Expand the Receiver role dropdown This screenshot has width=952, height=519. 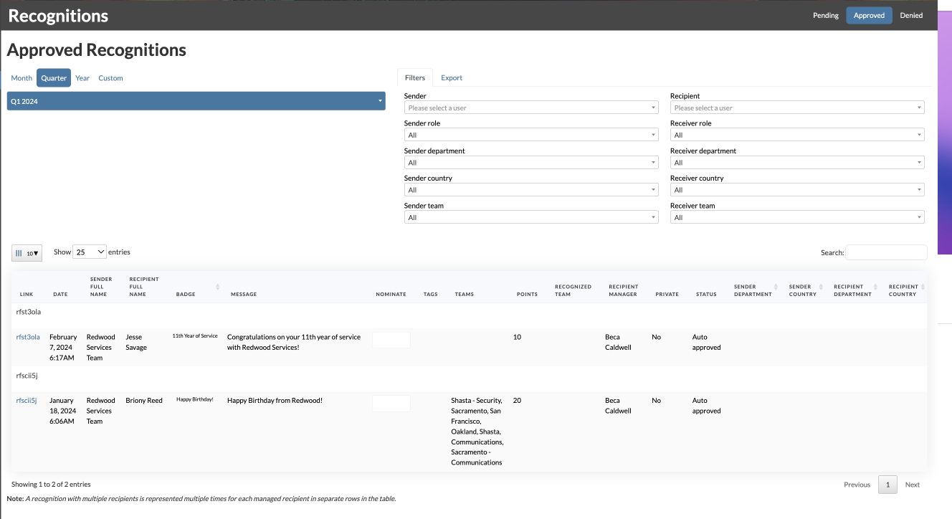click(797, 135)
